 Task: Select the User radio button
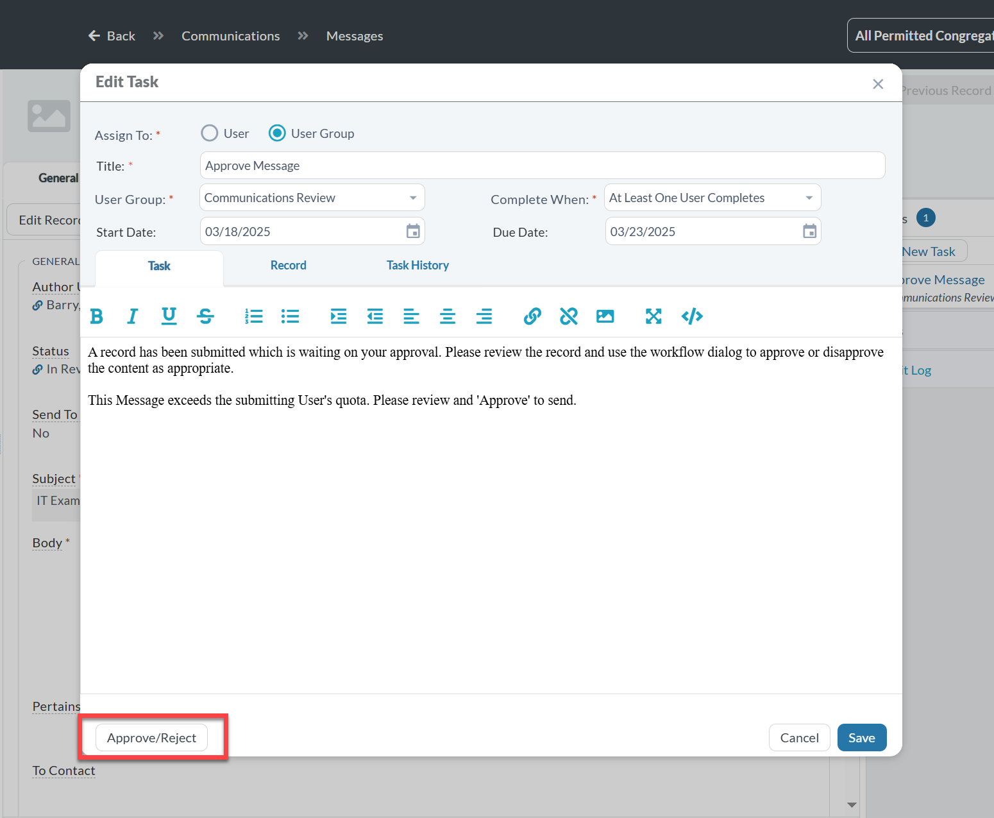coord(210,133)
